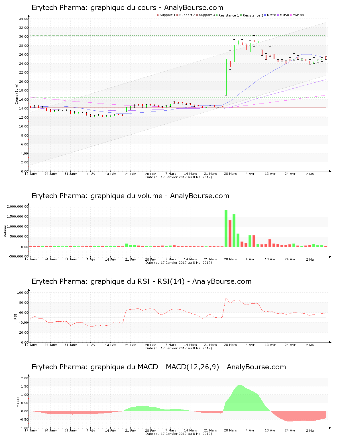342x442 pixels.
Task: Click the Support 1 legend color square
Action: [x=158, y=15]
